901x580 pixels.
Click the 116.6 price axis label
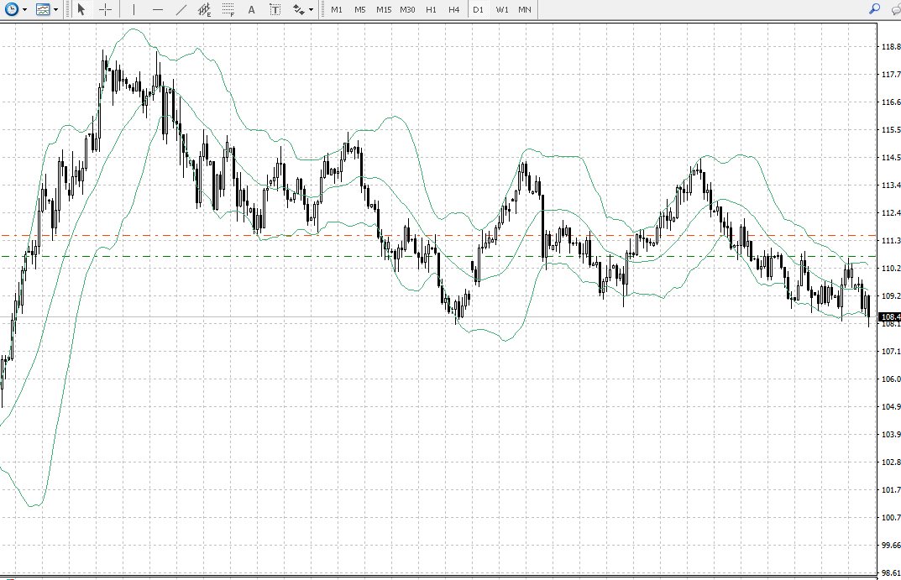click(x=891, y=102)
